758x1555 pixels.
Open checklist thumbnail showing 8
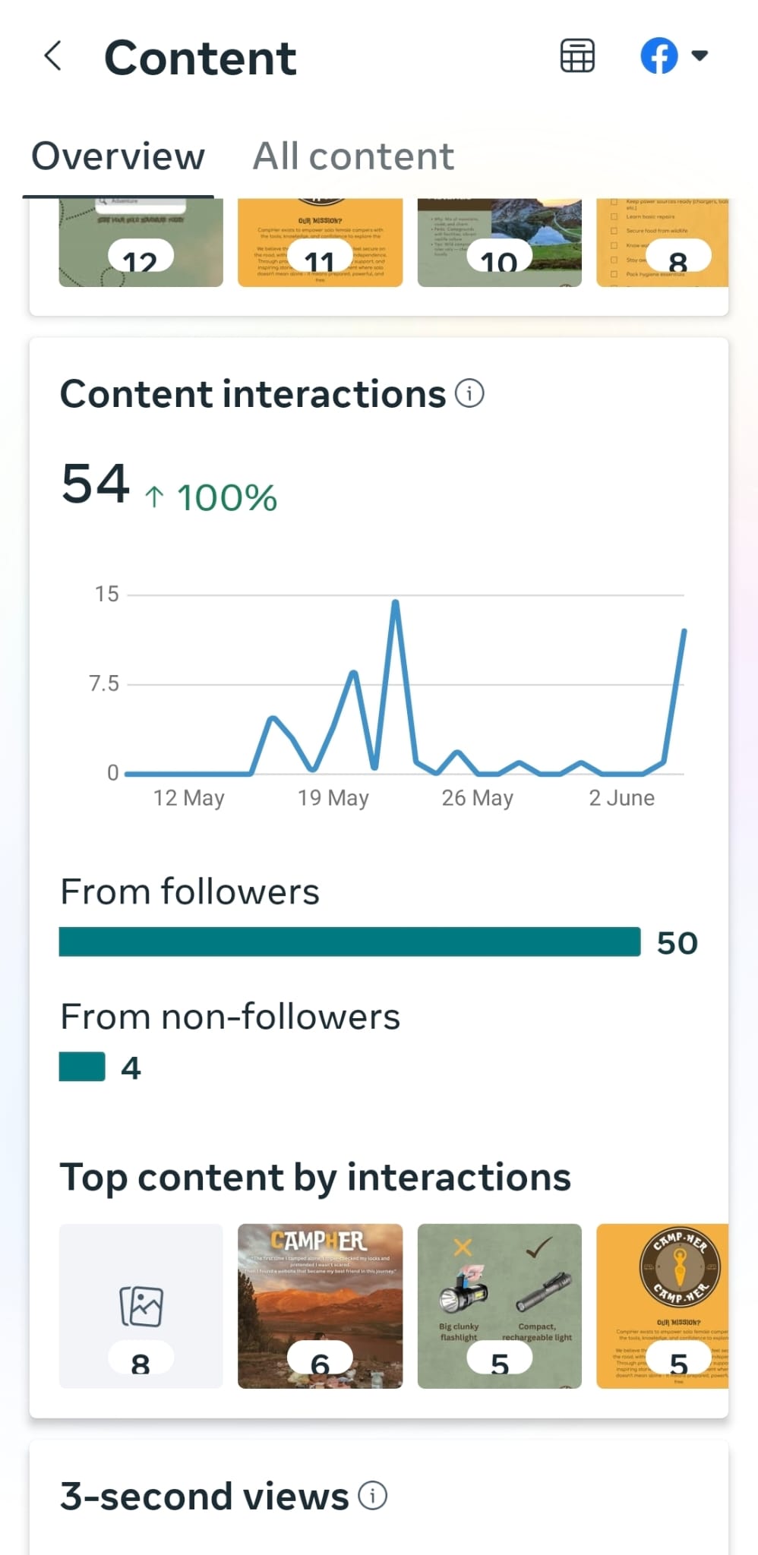662,243
